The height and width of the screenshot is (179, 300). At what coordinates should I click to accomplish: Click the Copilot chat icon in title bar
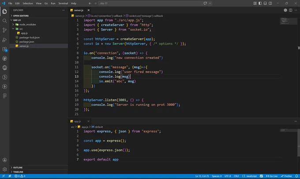click(x=205, y=3)
